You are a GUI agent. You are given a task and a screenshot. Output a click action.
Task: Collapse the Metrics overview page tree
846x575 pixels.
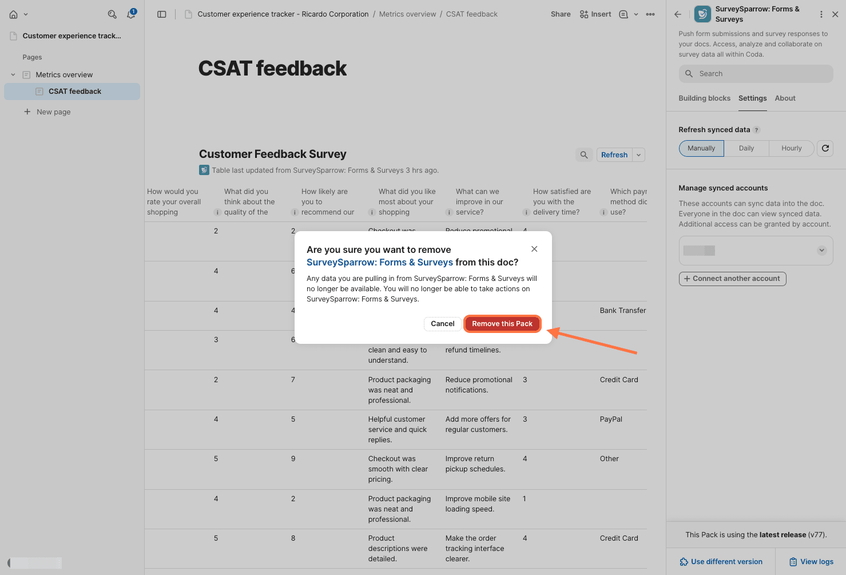[13, 75]
